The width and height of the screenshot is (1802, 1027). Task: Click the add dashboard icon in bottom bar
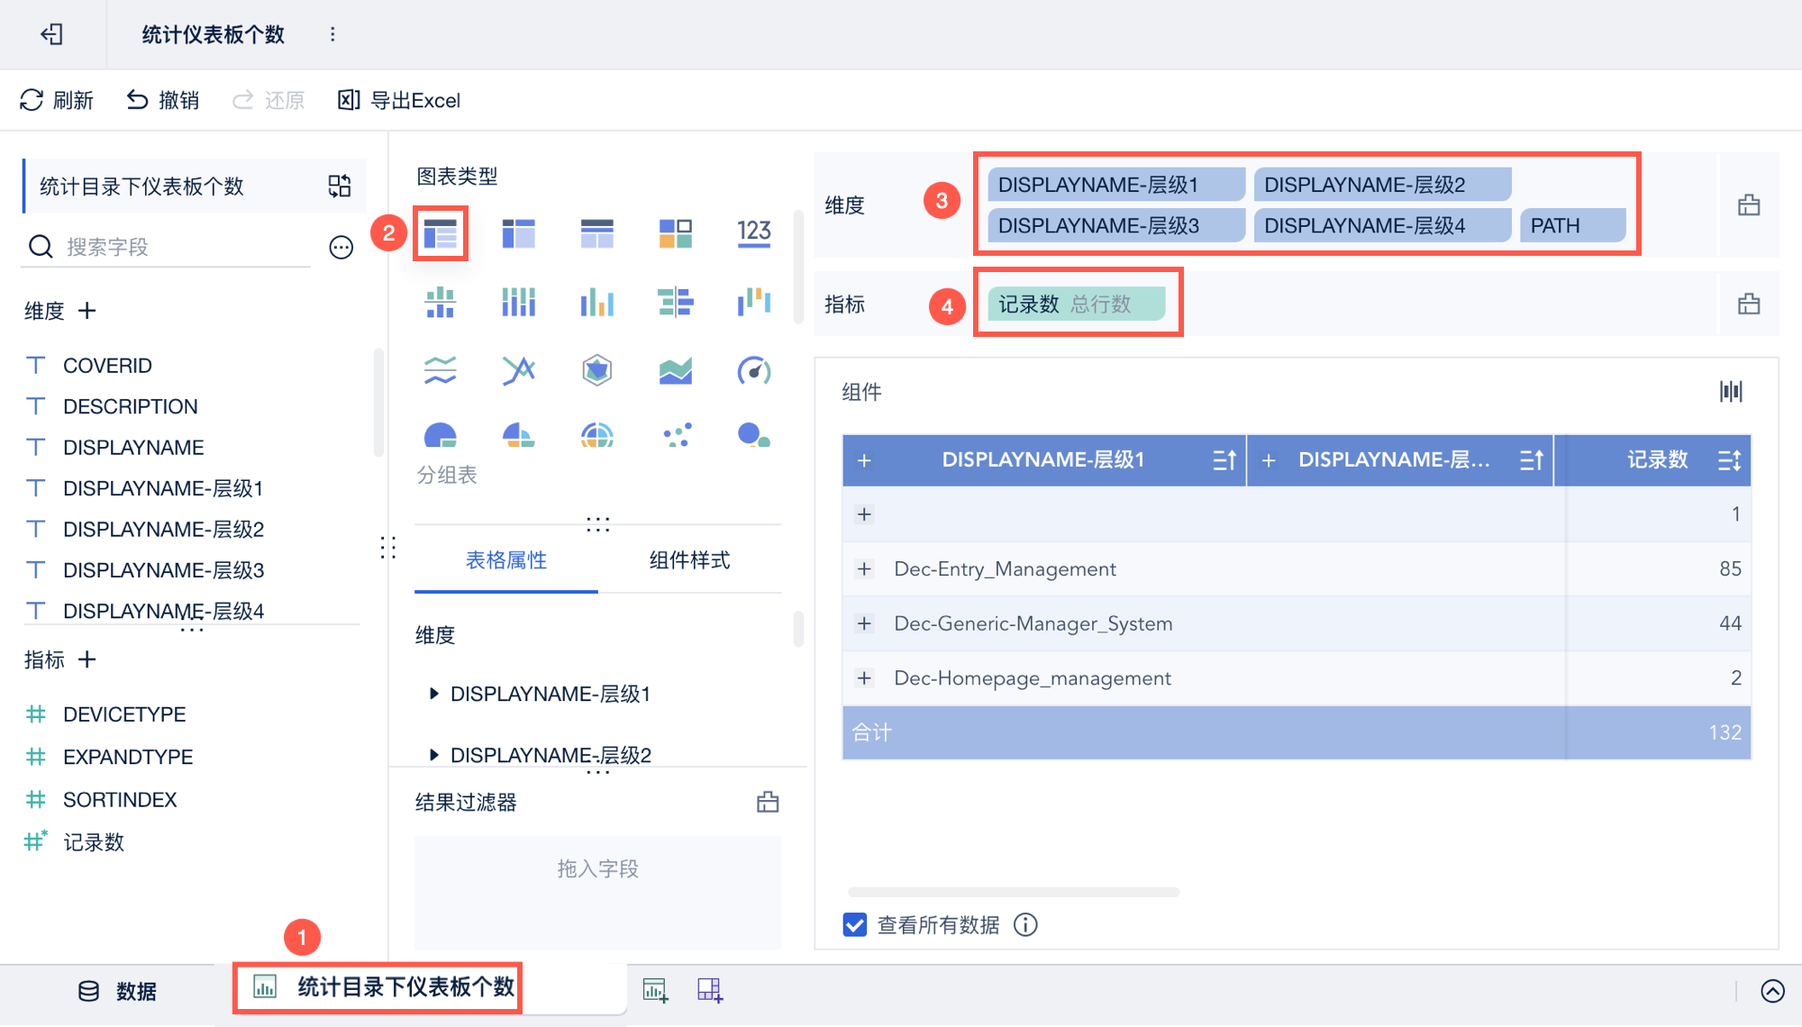tap(709, 990)
